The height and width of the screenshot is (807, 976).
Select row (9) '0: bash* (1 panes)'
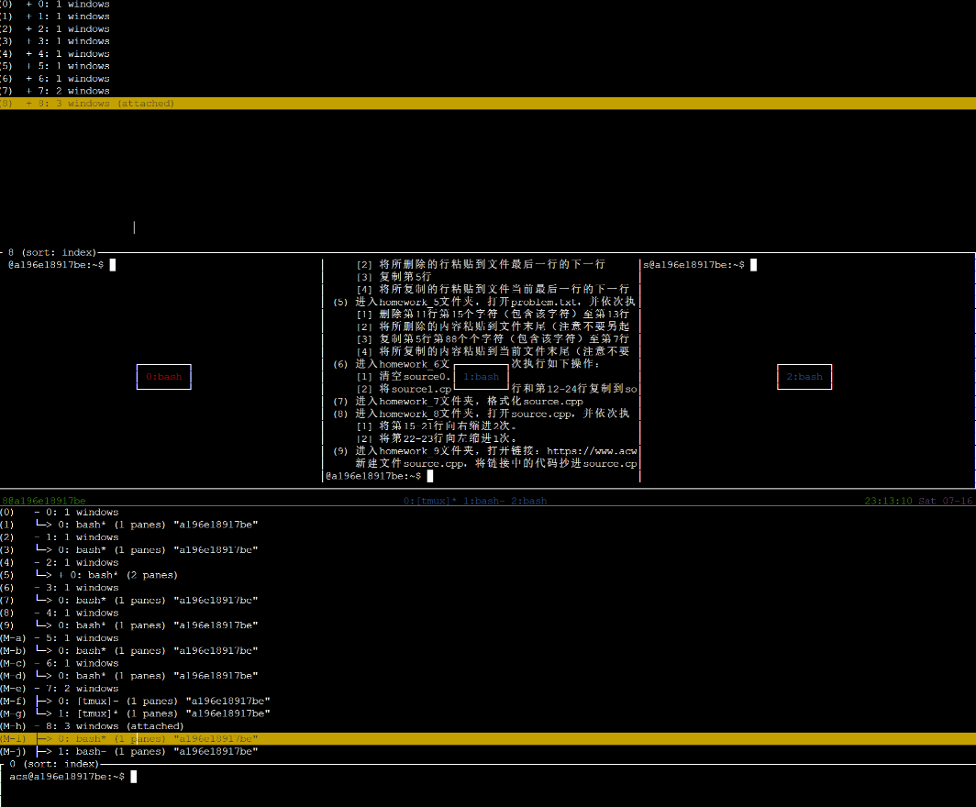pos(129,625)
